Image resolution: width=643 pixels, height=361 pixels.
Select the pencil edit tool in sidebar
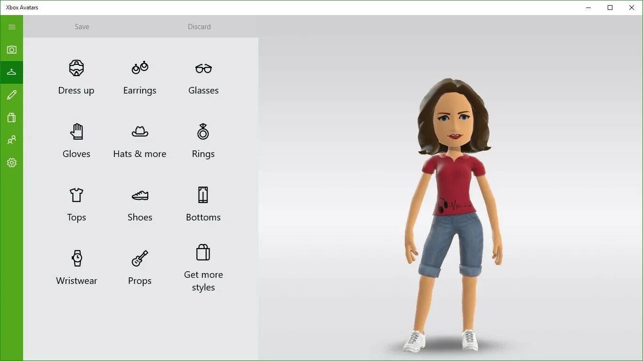click(11, 94)
